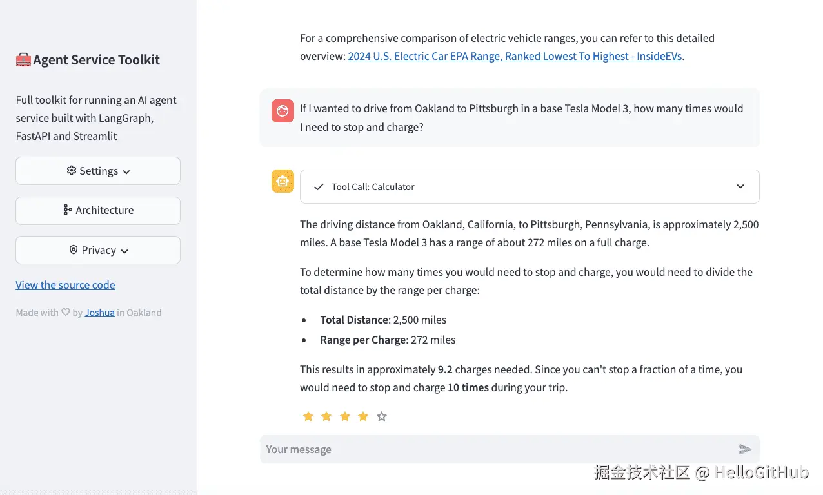This screenshot has width=823, height=495.
Task: Click the send message arrow icon
Action: (745, 449)
